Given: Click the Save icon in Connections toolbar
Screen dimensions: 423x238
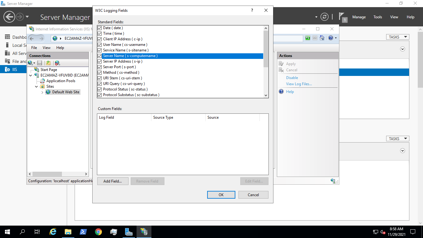Looking at the screenshot, I should click(40, 63).
